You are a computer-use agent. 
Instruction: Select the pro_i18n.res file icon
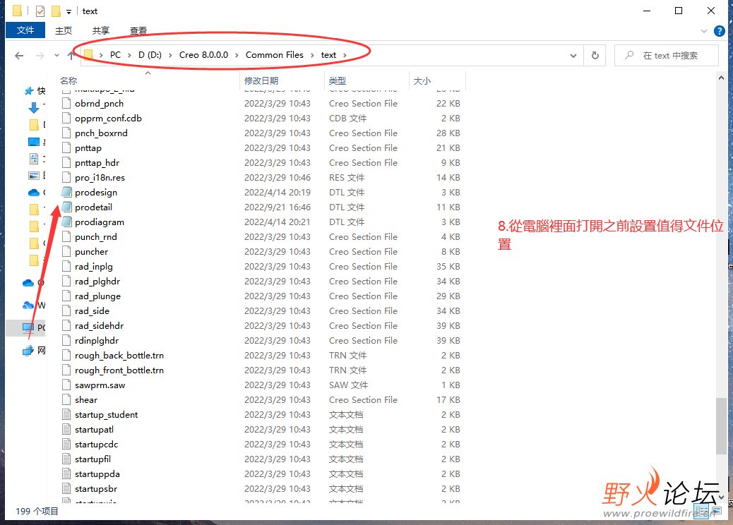coord(67,178)
